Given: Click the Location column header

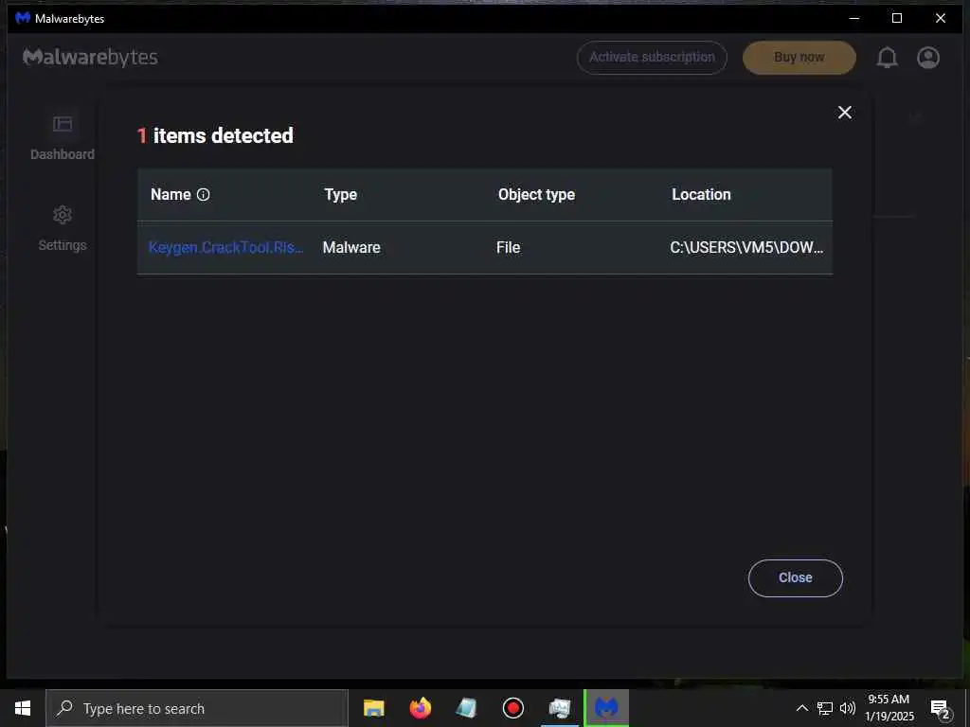Looking at the screenshot, I should [x=702, y=195].
